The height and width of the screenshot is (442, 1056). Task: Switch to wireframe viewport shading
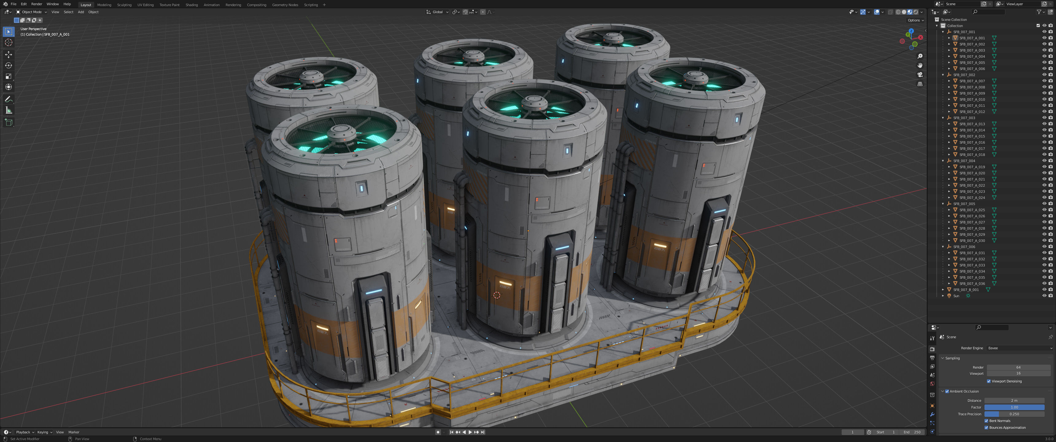click(x=898, y=12)
